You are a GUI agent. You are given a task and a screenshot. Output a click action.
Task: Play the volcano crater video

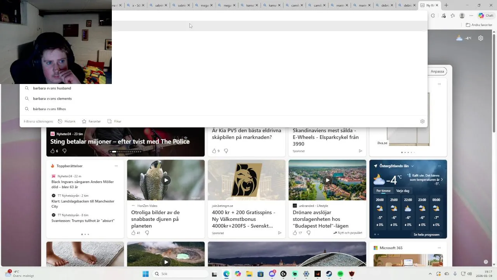166,262
